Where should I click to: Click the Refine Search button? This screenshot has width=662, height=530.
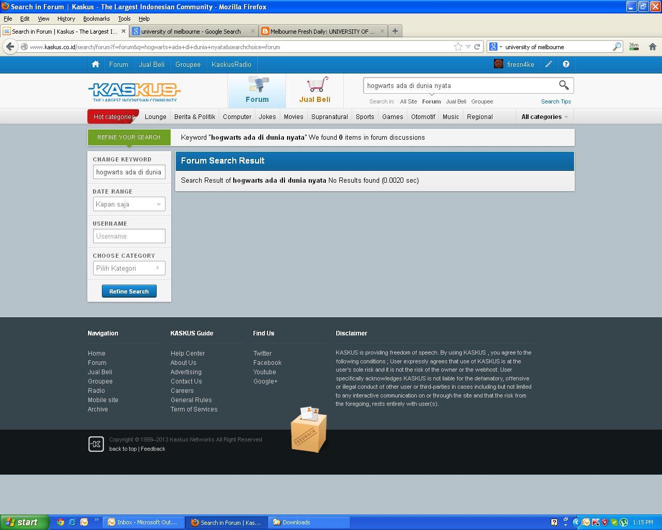click(129, 291)
